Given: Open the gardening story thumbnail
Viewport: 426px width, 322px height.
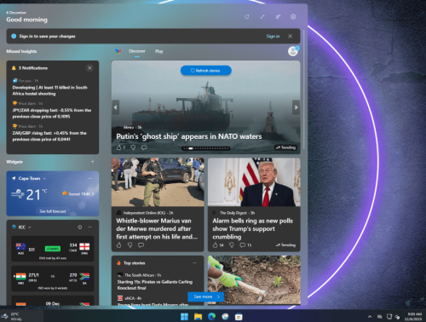Looking at the screenshot, I should click(254, 280).
